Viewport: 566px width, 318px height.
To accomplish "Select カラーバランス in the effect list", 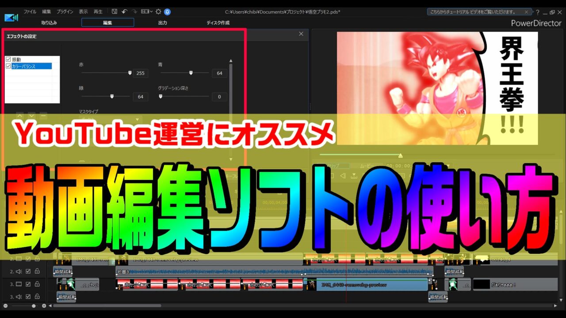I will [32, 66].
